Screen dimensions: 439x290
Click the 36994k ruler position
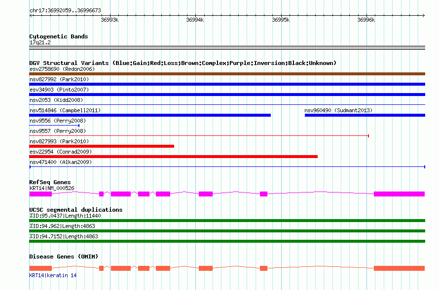pyautogui.click(x=195, y=20)
